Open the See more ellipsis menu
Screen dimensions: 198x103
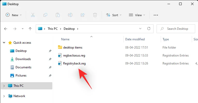click(156, 15)
